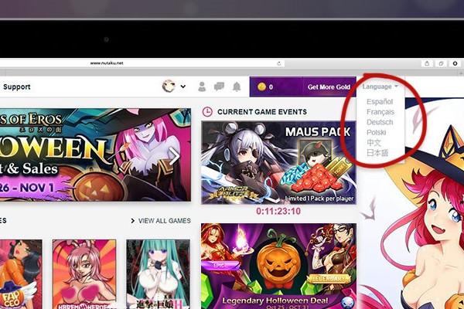Open the browser tabs overview icon
The image size is (464, 309).
click(441, 63)
